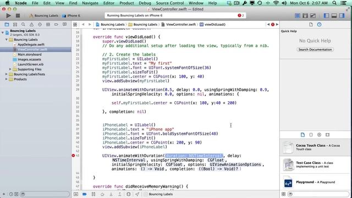Screen dimensions: 352x198
Task: Open the Debug navigator
Action: click(x=48, y=24)
